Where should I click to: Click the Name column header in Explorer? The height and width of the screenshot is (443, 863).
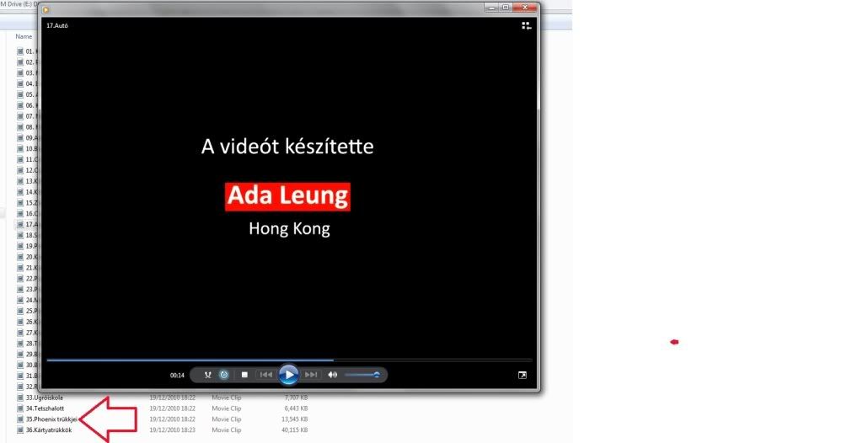24,36
